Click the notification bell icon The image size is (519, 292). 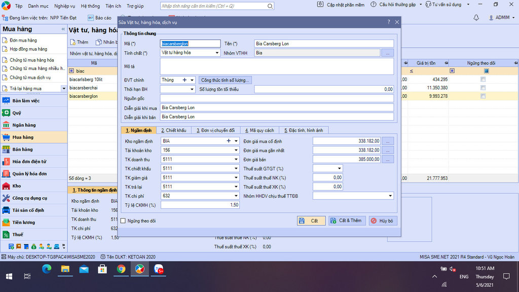point(476,18)
